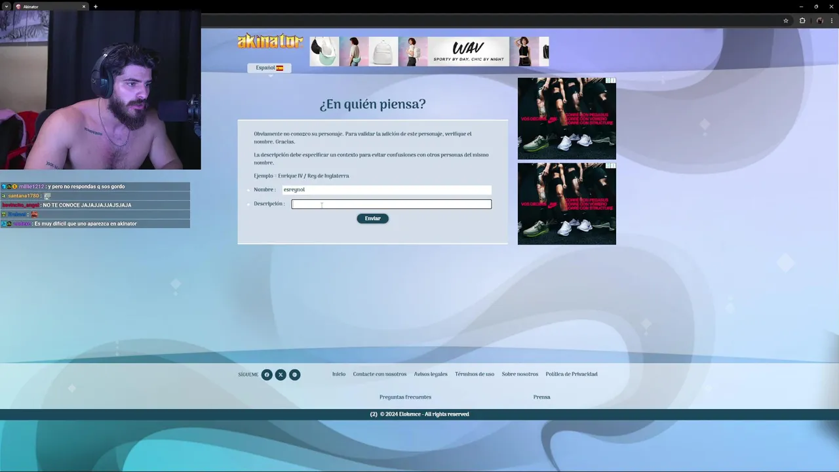Click the SÍGUEME label in footer
Screen dimensions: 839x472
click(248, 375)
